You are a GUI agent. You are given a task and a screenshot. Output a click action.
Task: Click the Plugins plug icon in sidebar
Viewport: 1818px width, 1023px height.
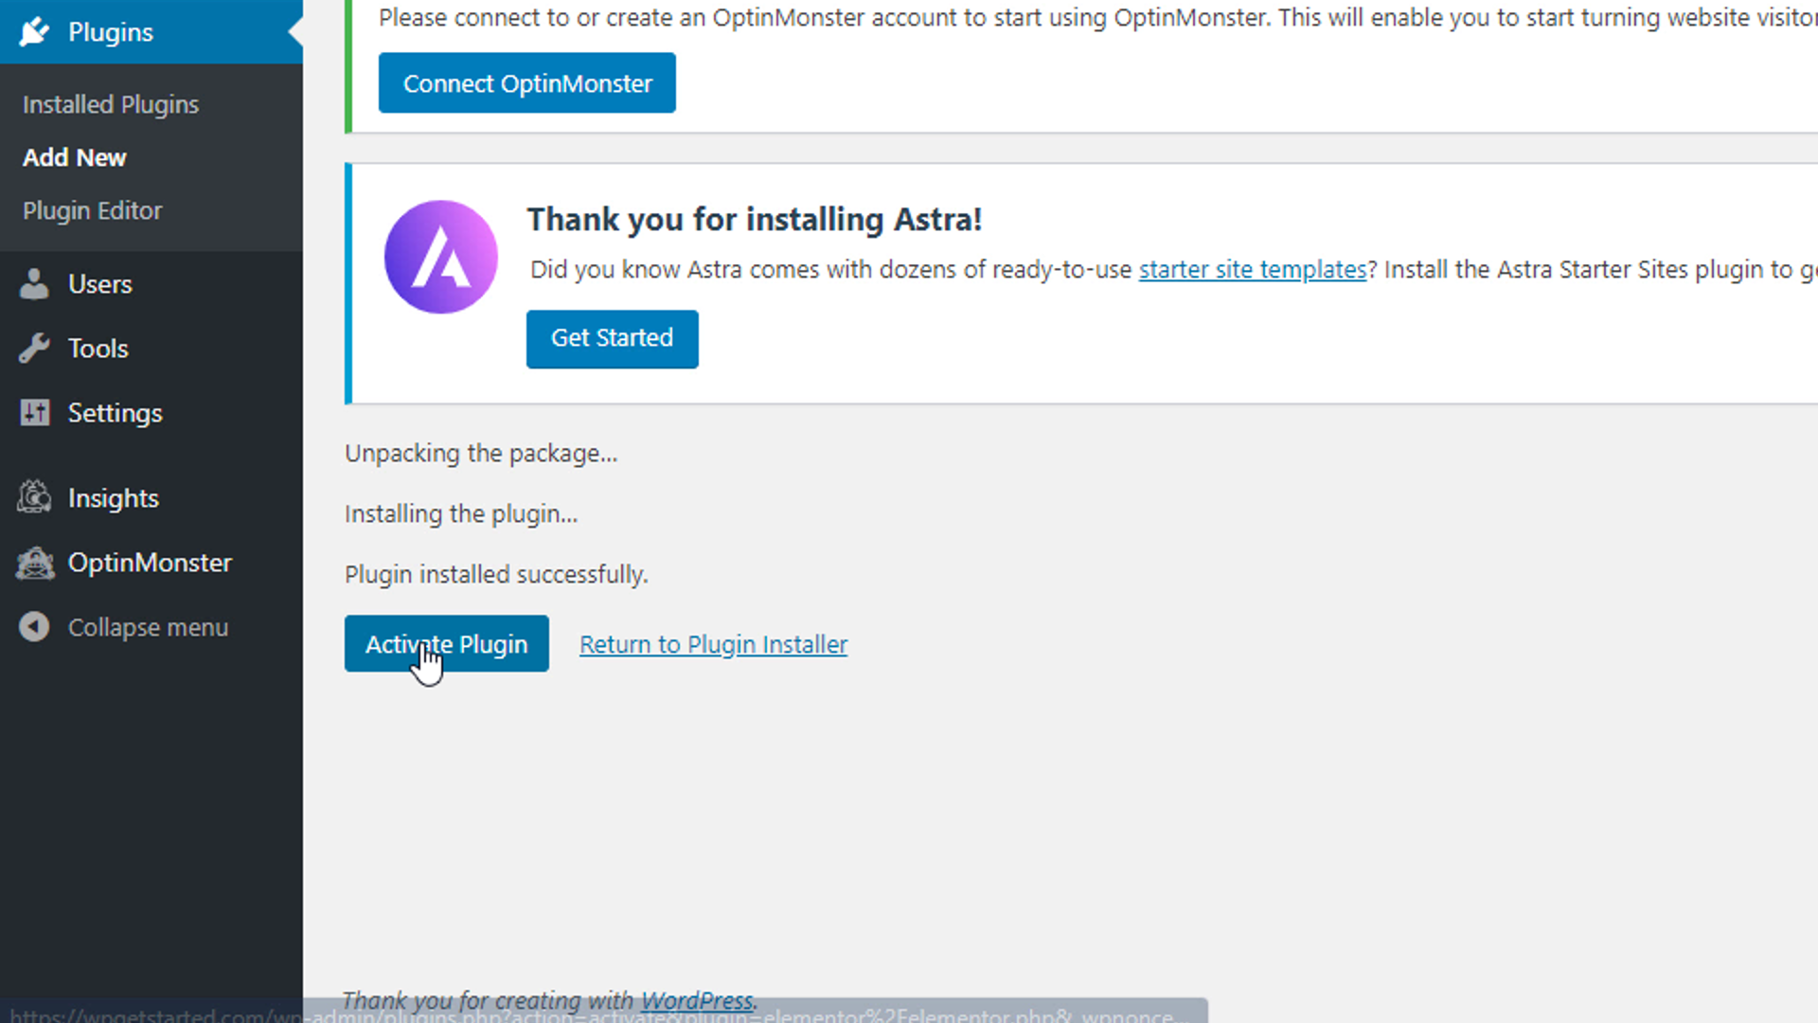(x=34, y=32)
